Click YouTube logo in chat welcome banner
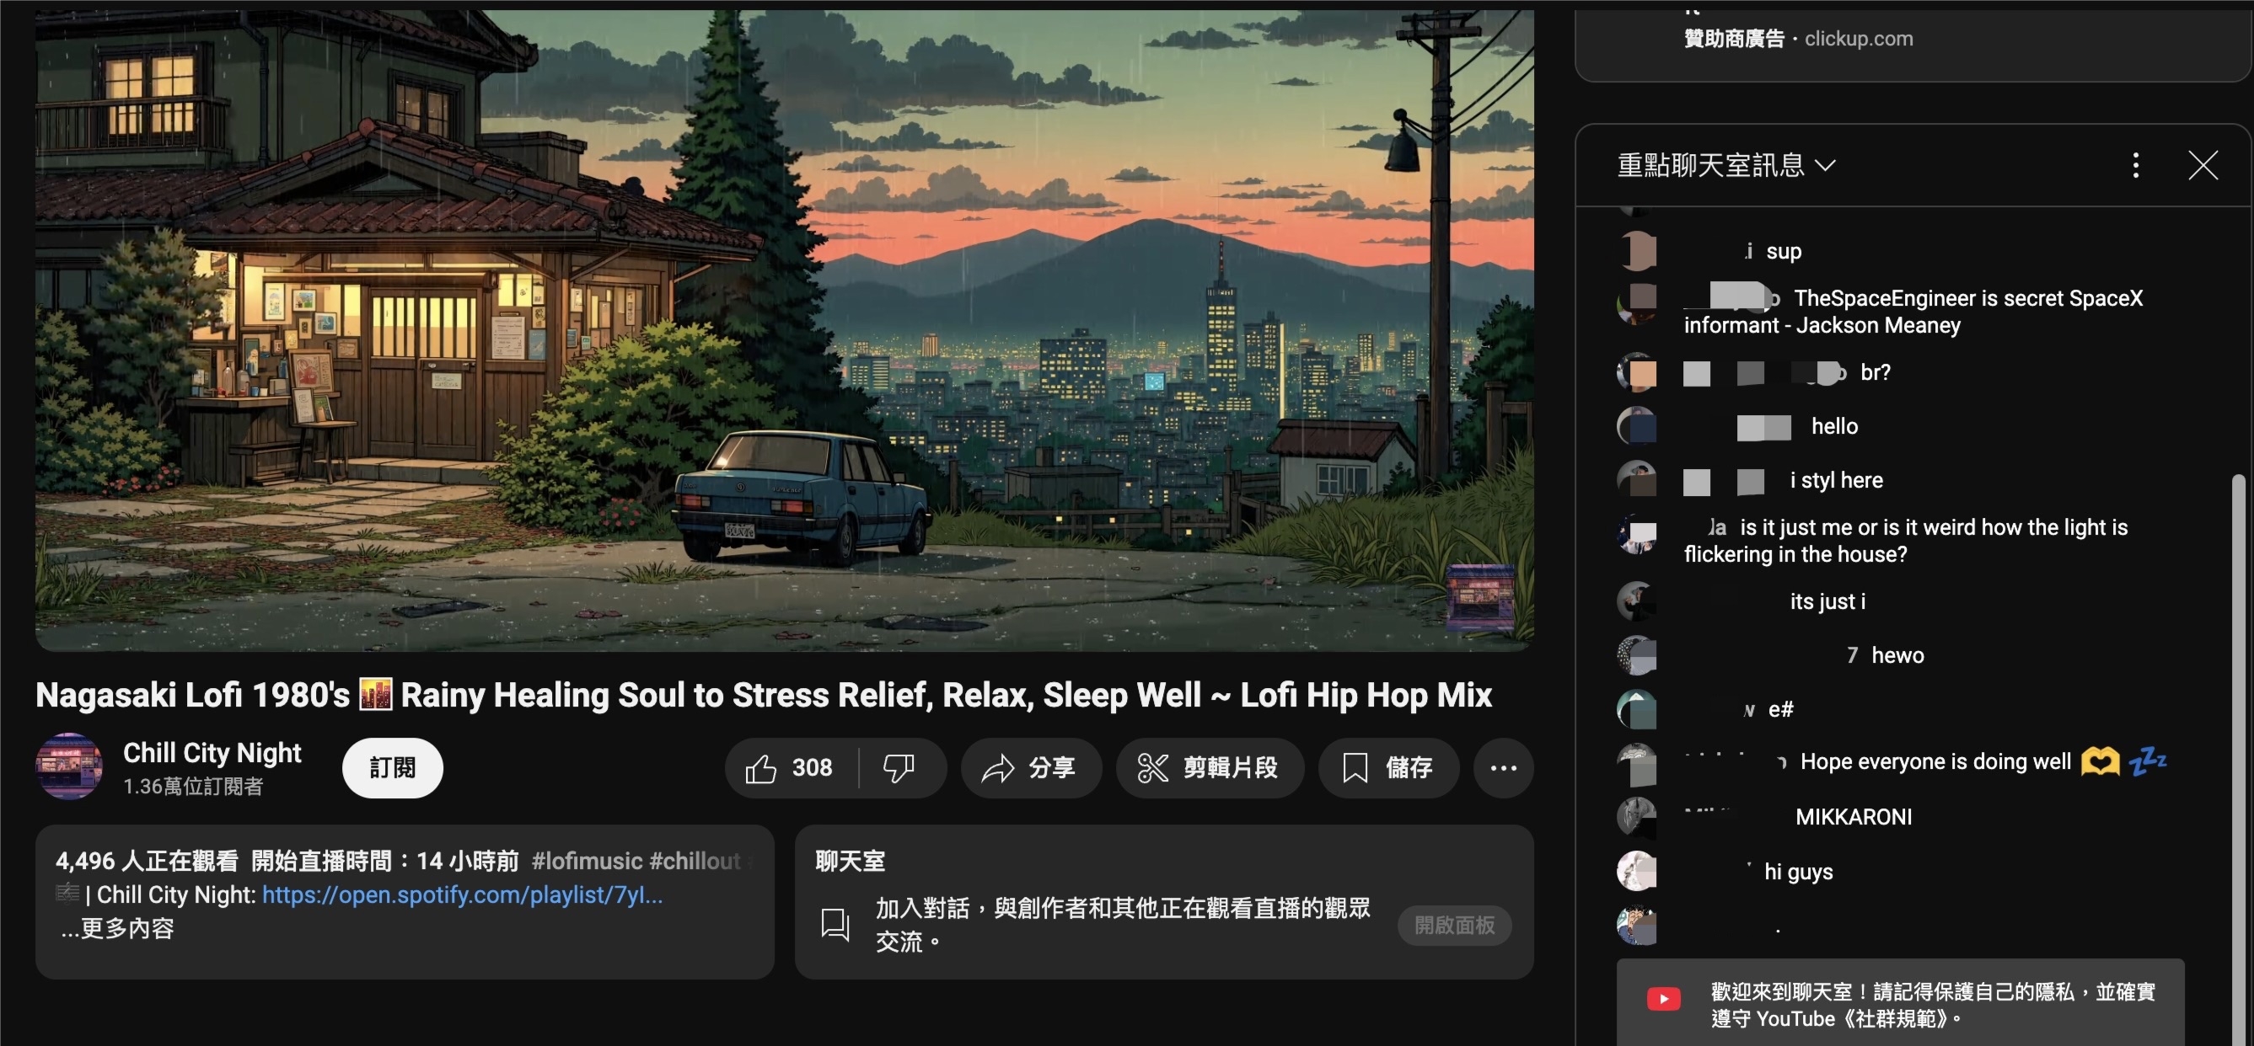 [x=1663, y=999]
